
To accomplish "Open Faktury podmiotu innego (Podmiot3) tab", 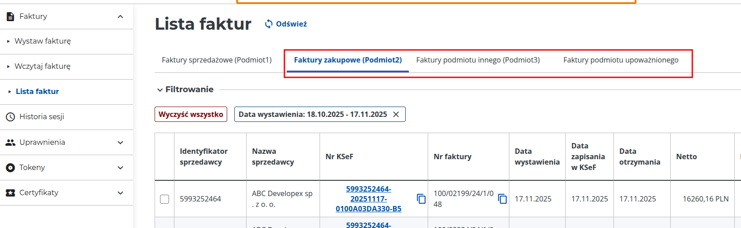I will point(478,60).
